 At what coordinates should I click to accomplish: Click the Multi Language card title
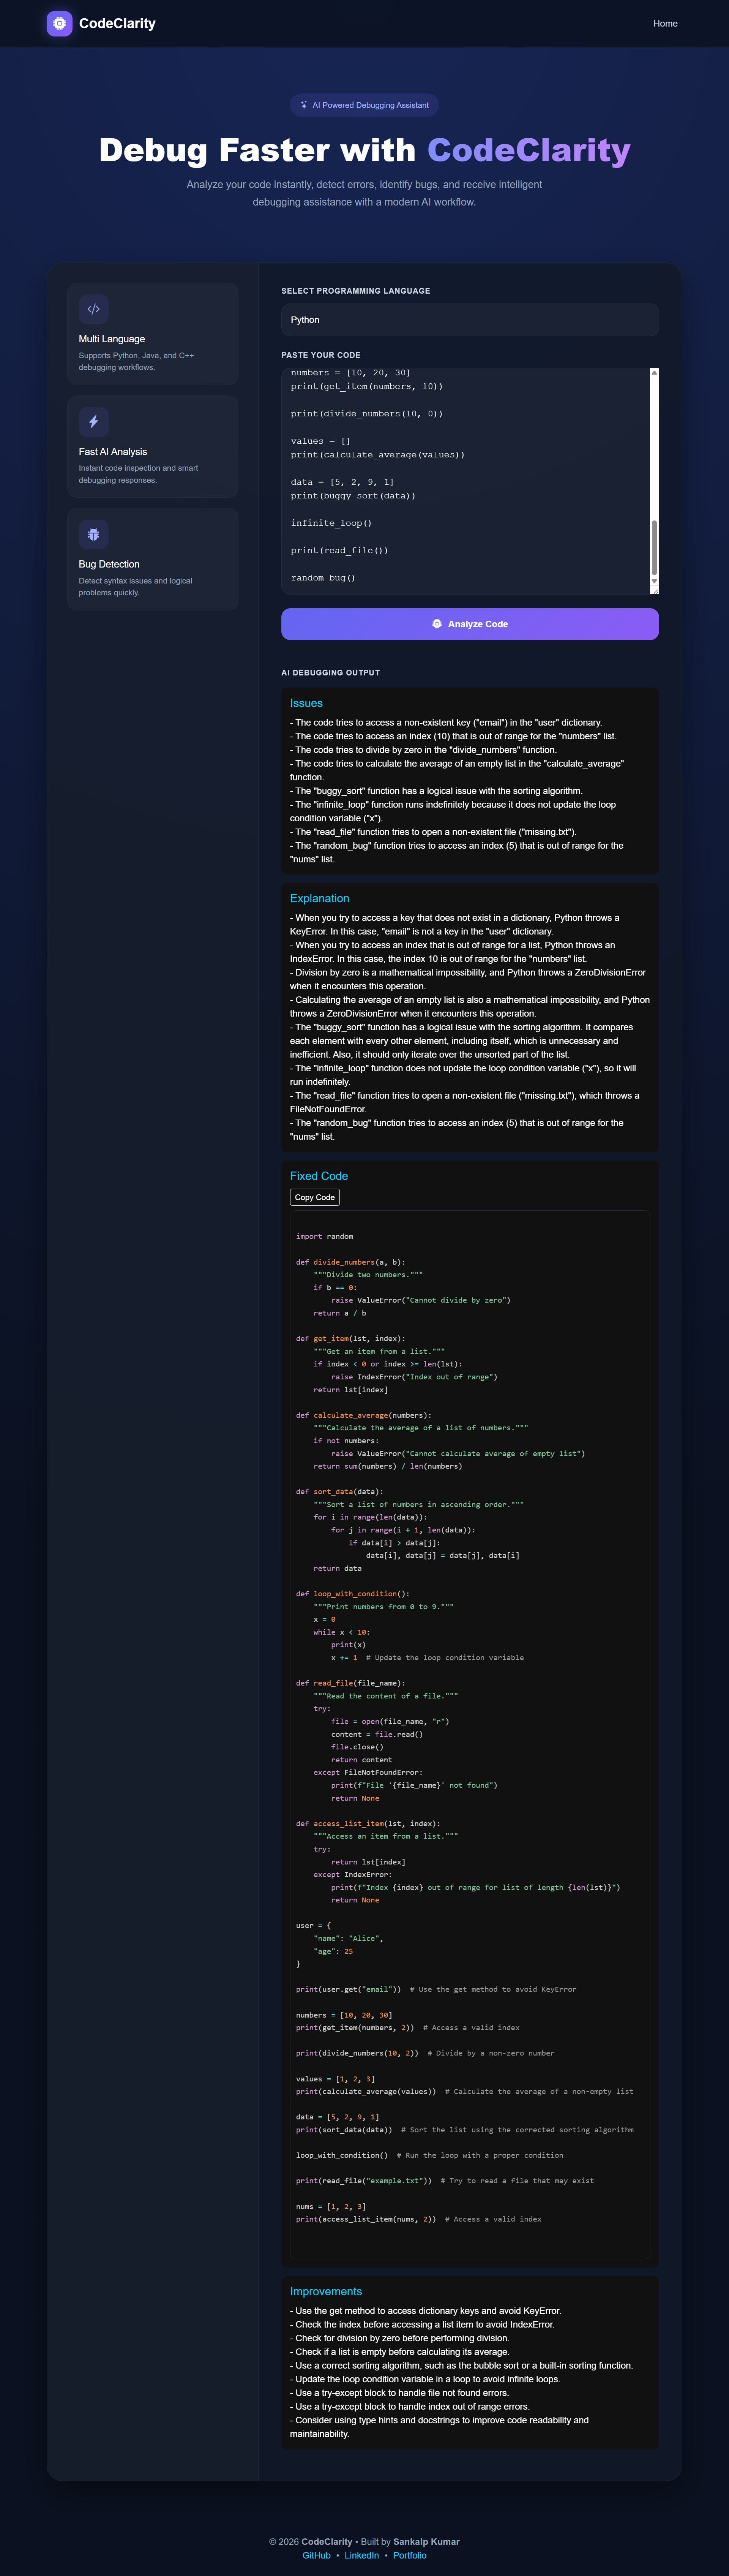(x=112, y=339)
